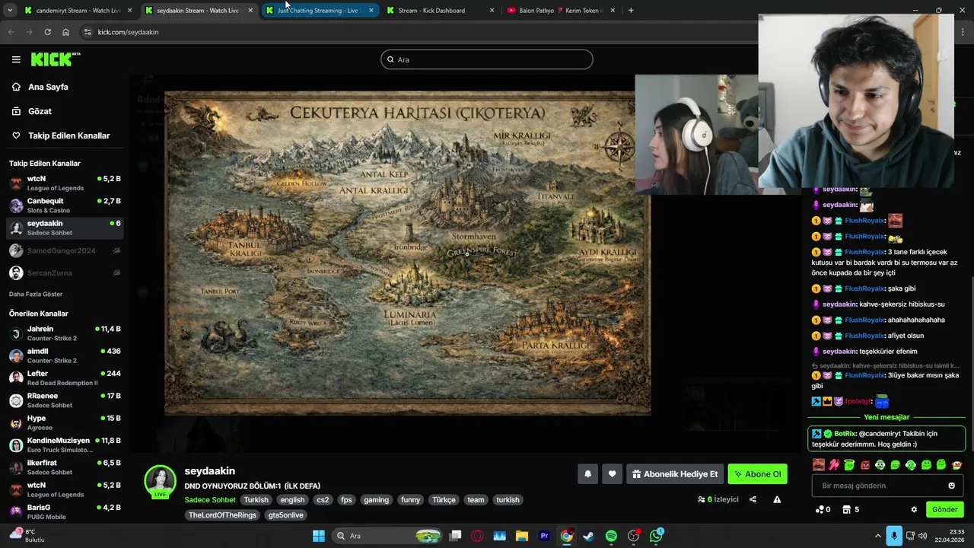The width and height of the screenshot is (974, 548).
Task: Open the new tab button
Action: (631, 11)
